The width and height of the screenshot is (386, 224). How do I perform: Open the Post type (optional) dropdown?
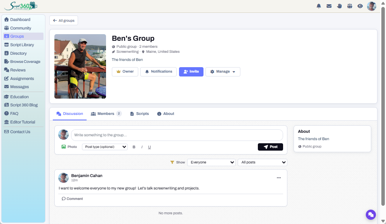click(x=105, y=147)
